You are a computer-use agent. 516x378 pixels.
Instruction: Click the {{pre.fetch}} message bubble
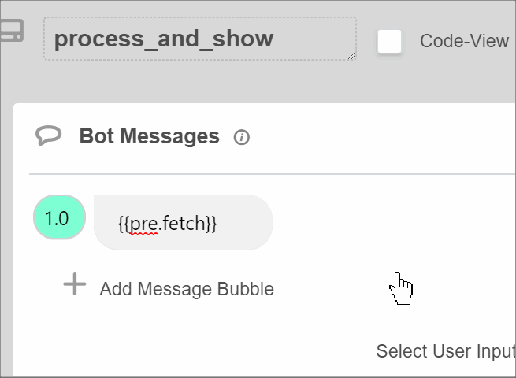point(183,222)
